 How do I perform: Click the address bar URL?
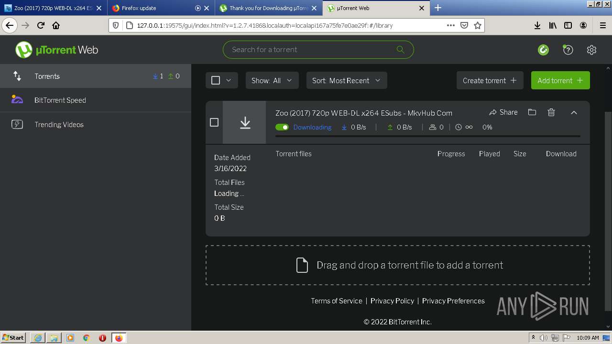264,25
